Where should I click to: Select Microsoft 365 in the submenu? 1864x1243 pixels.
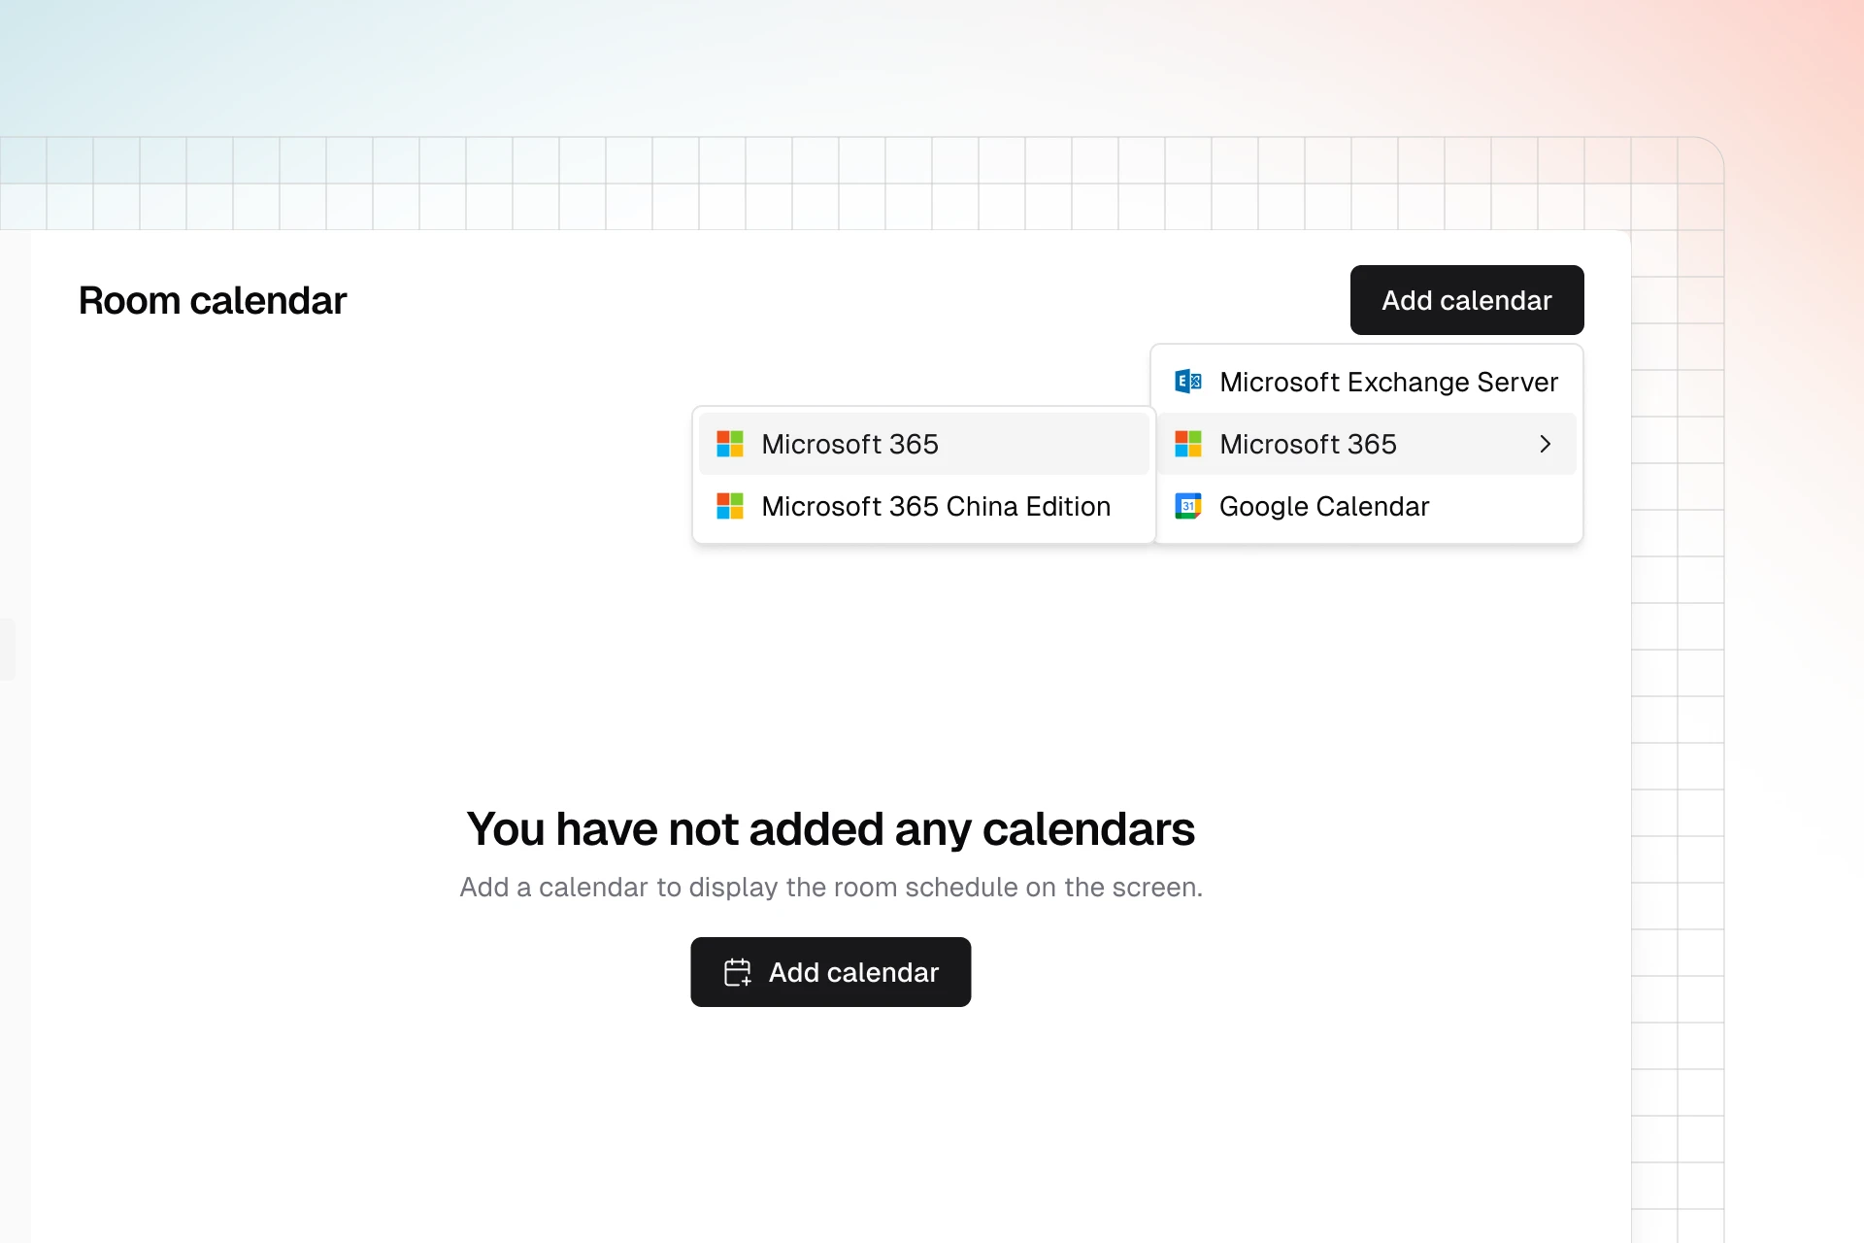[849, 444]
